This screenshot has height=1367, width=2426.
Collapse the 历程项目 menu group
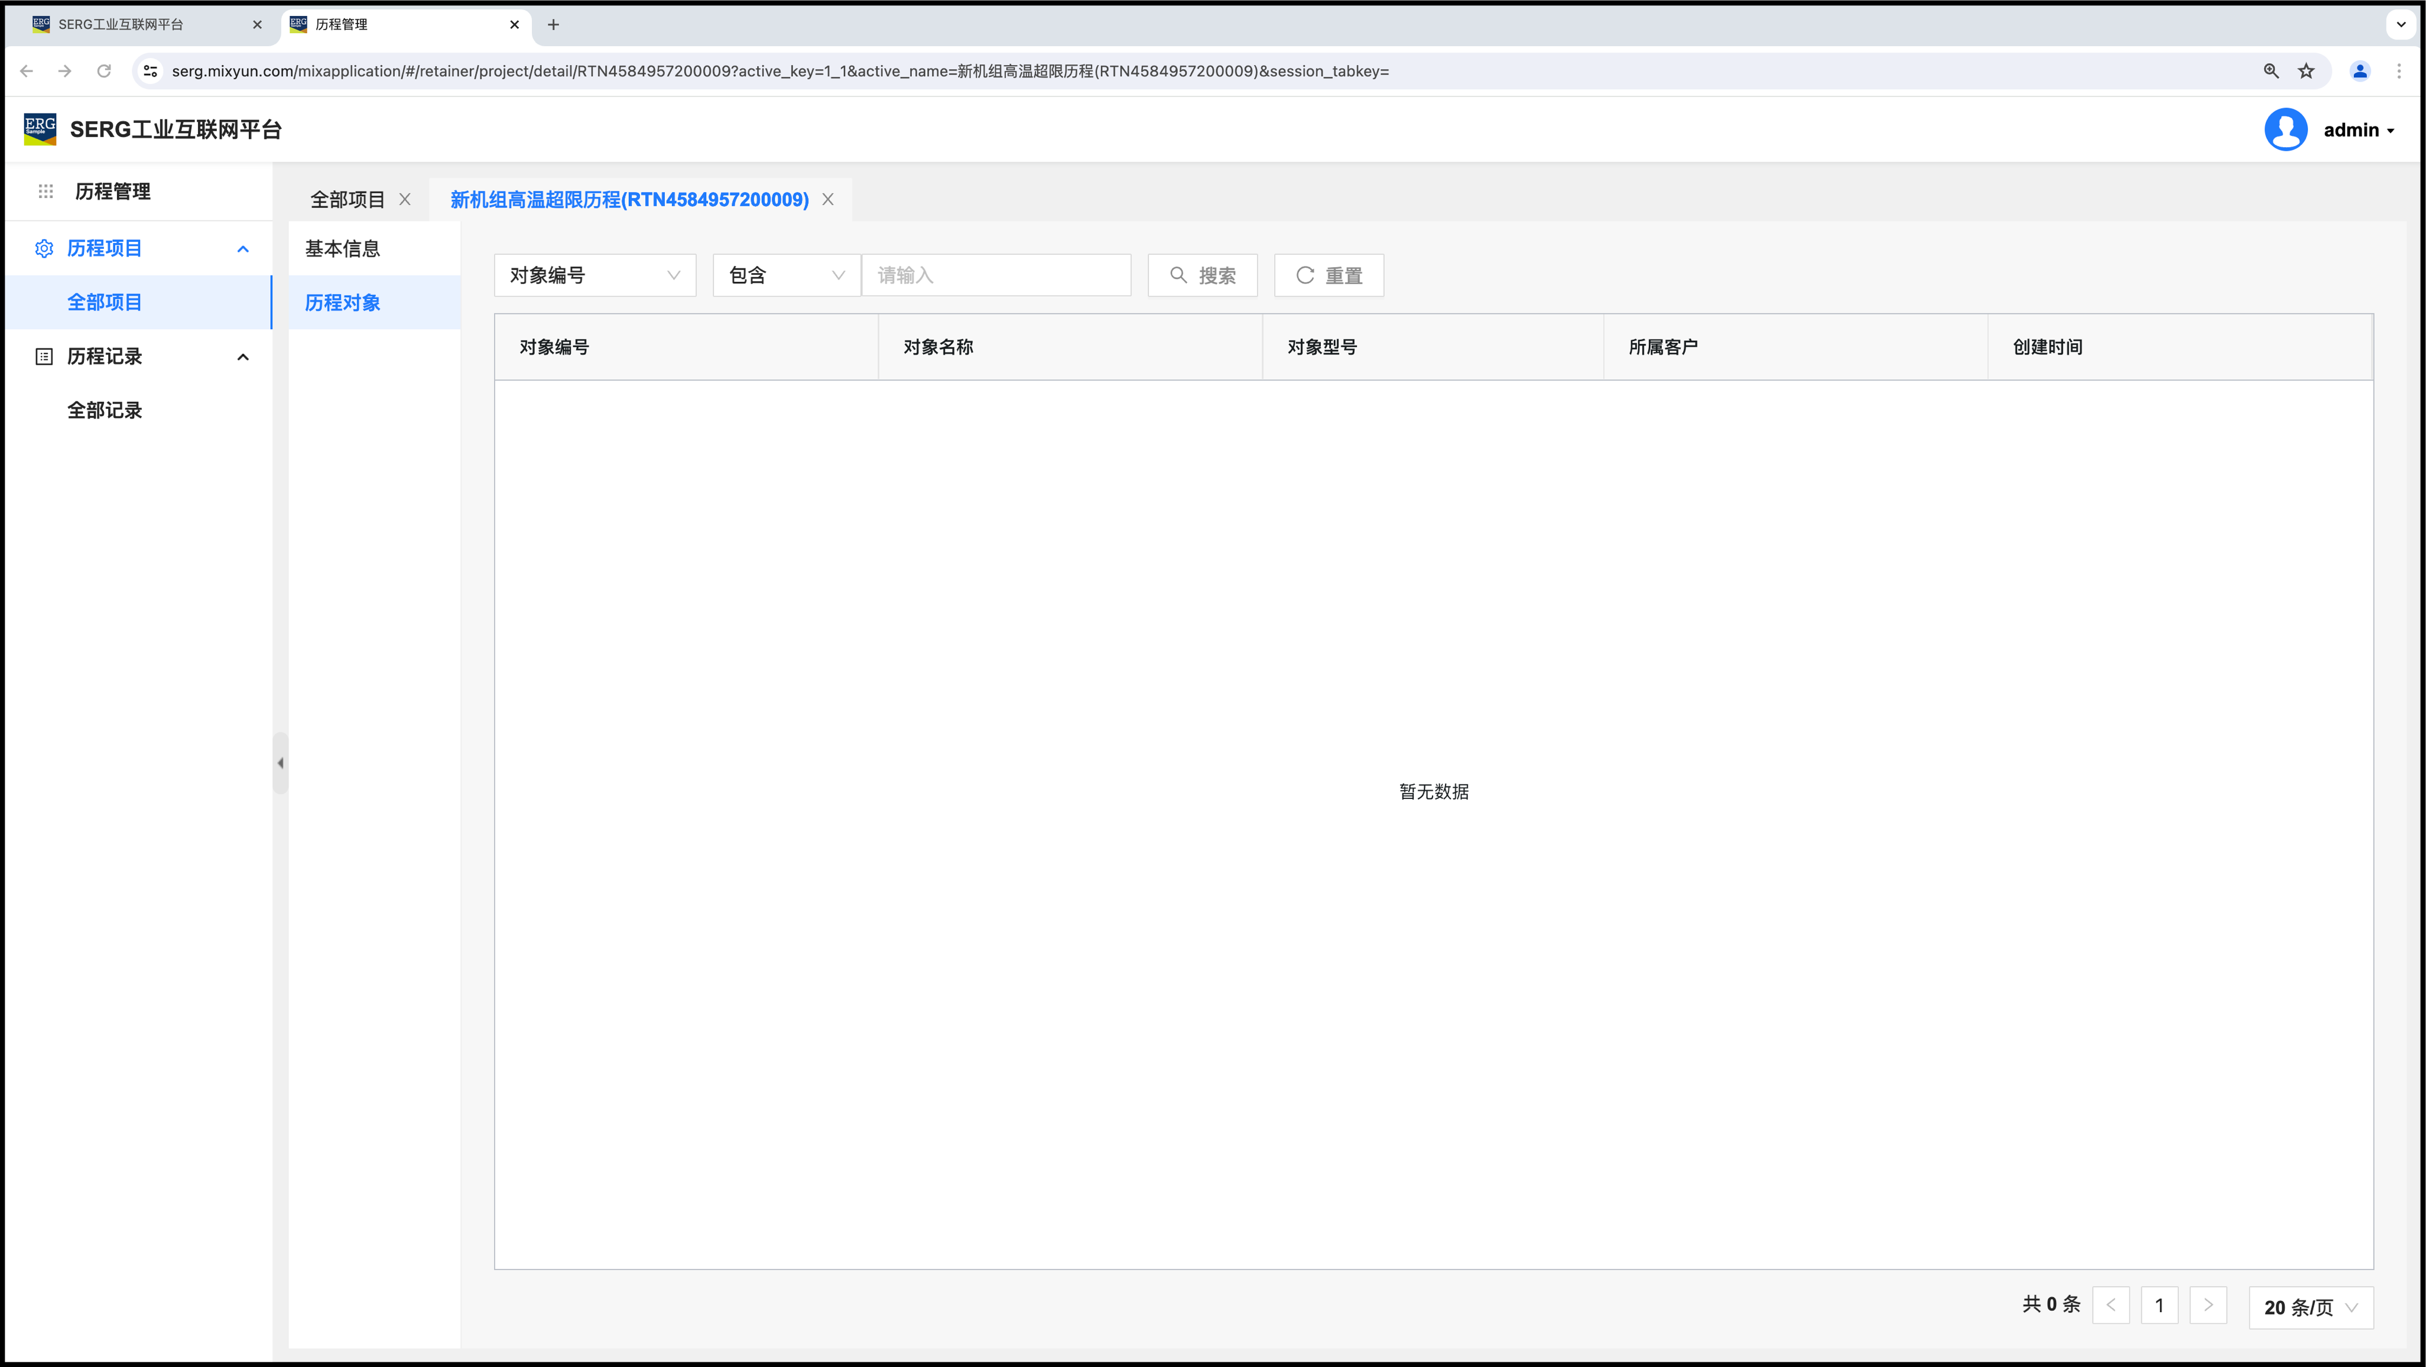coord(243,249)
